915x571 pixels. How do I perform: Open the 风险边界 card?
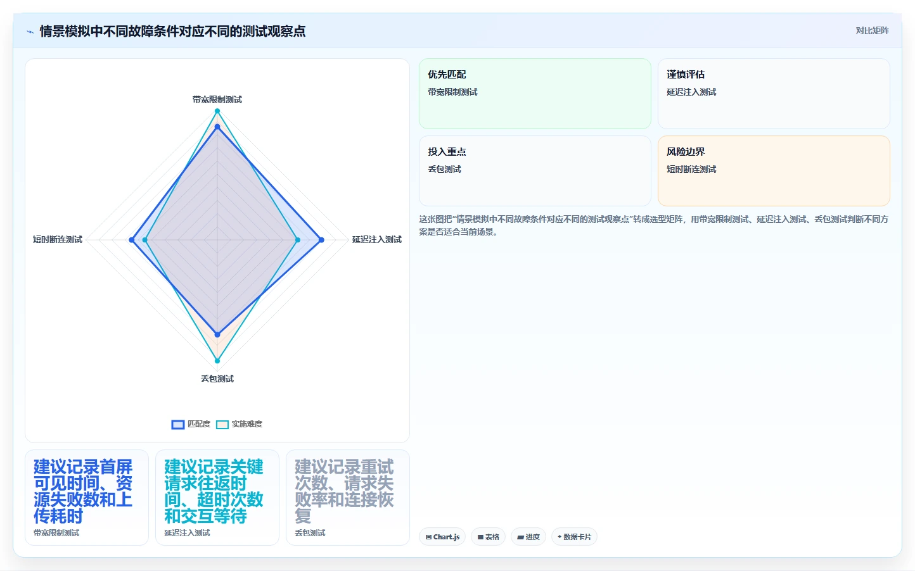[x=774, y=171]
